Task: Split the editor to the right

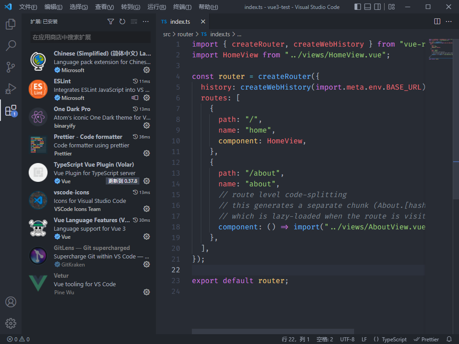Action: click(x=437, y=21)
